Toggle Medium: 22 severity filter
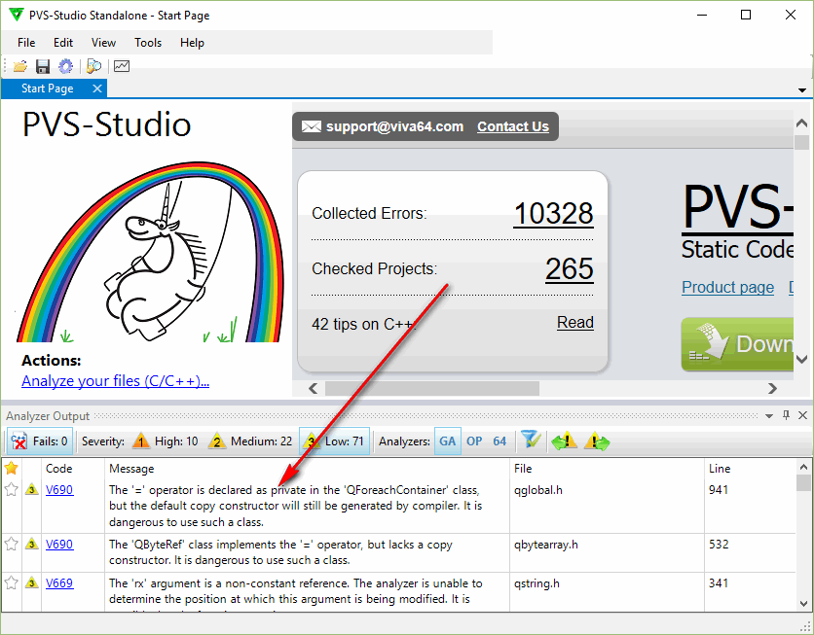The image size is (814, 635). tap(249, 441)
